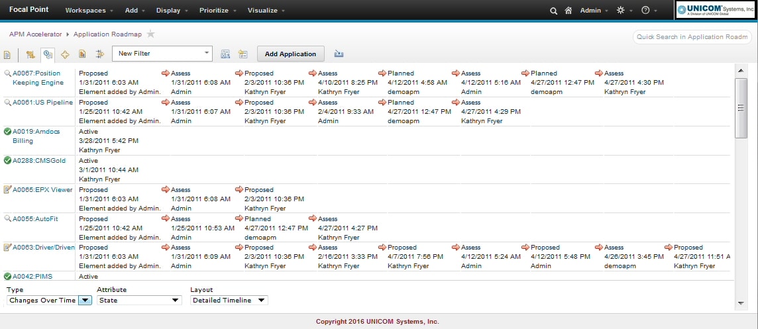Open the A0067:Position Keeping Engine link
Screen dimensions: 758x329
[38, 77]
